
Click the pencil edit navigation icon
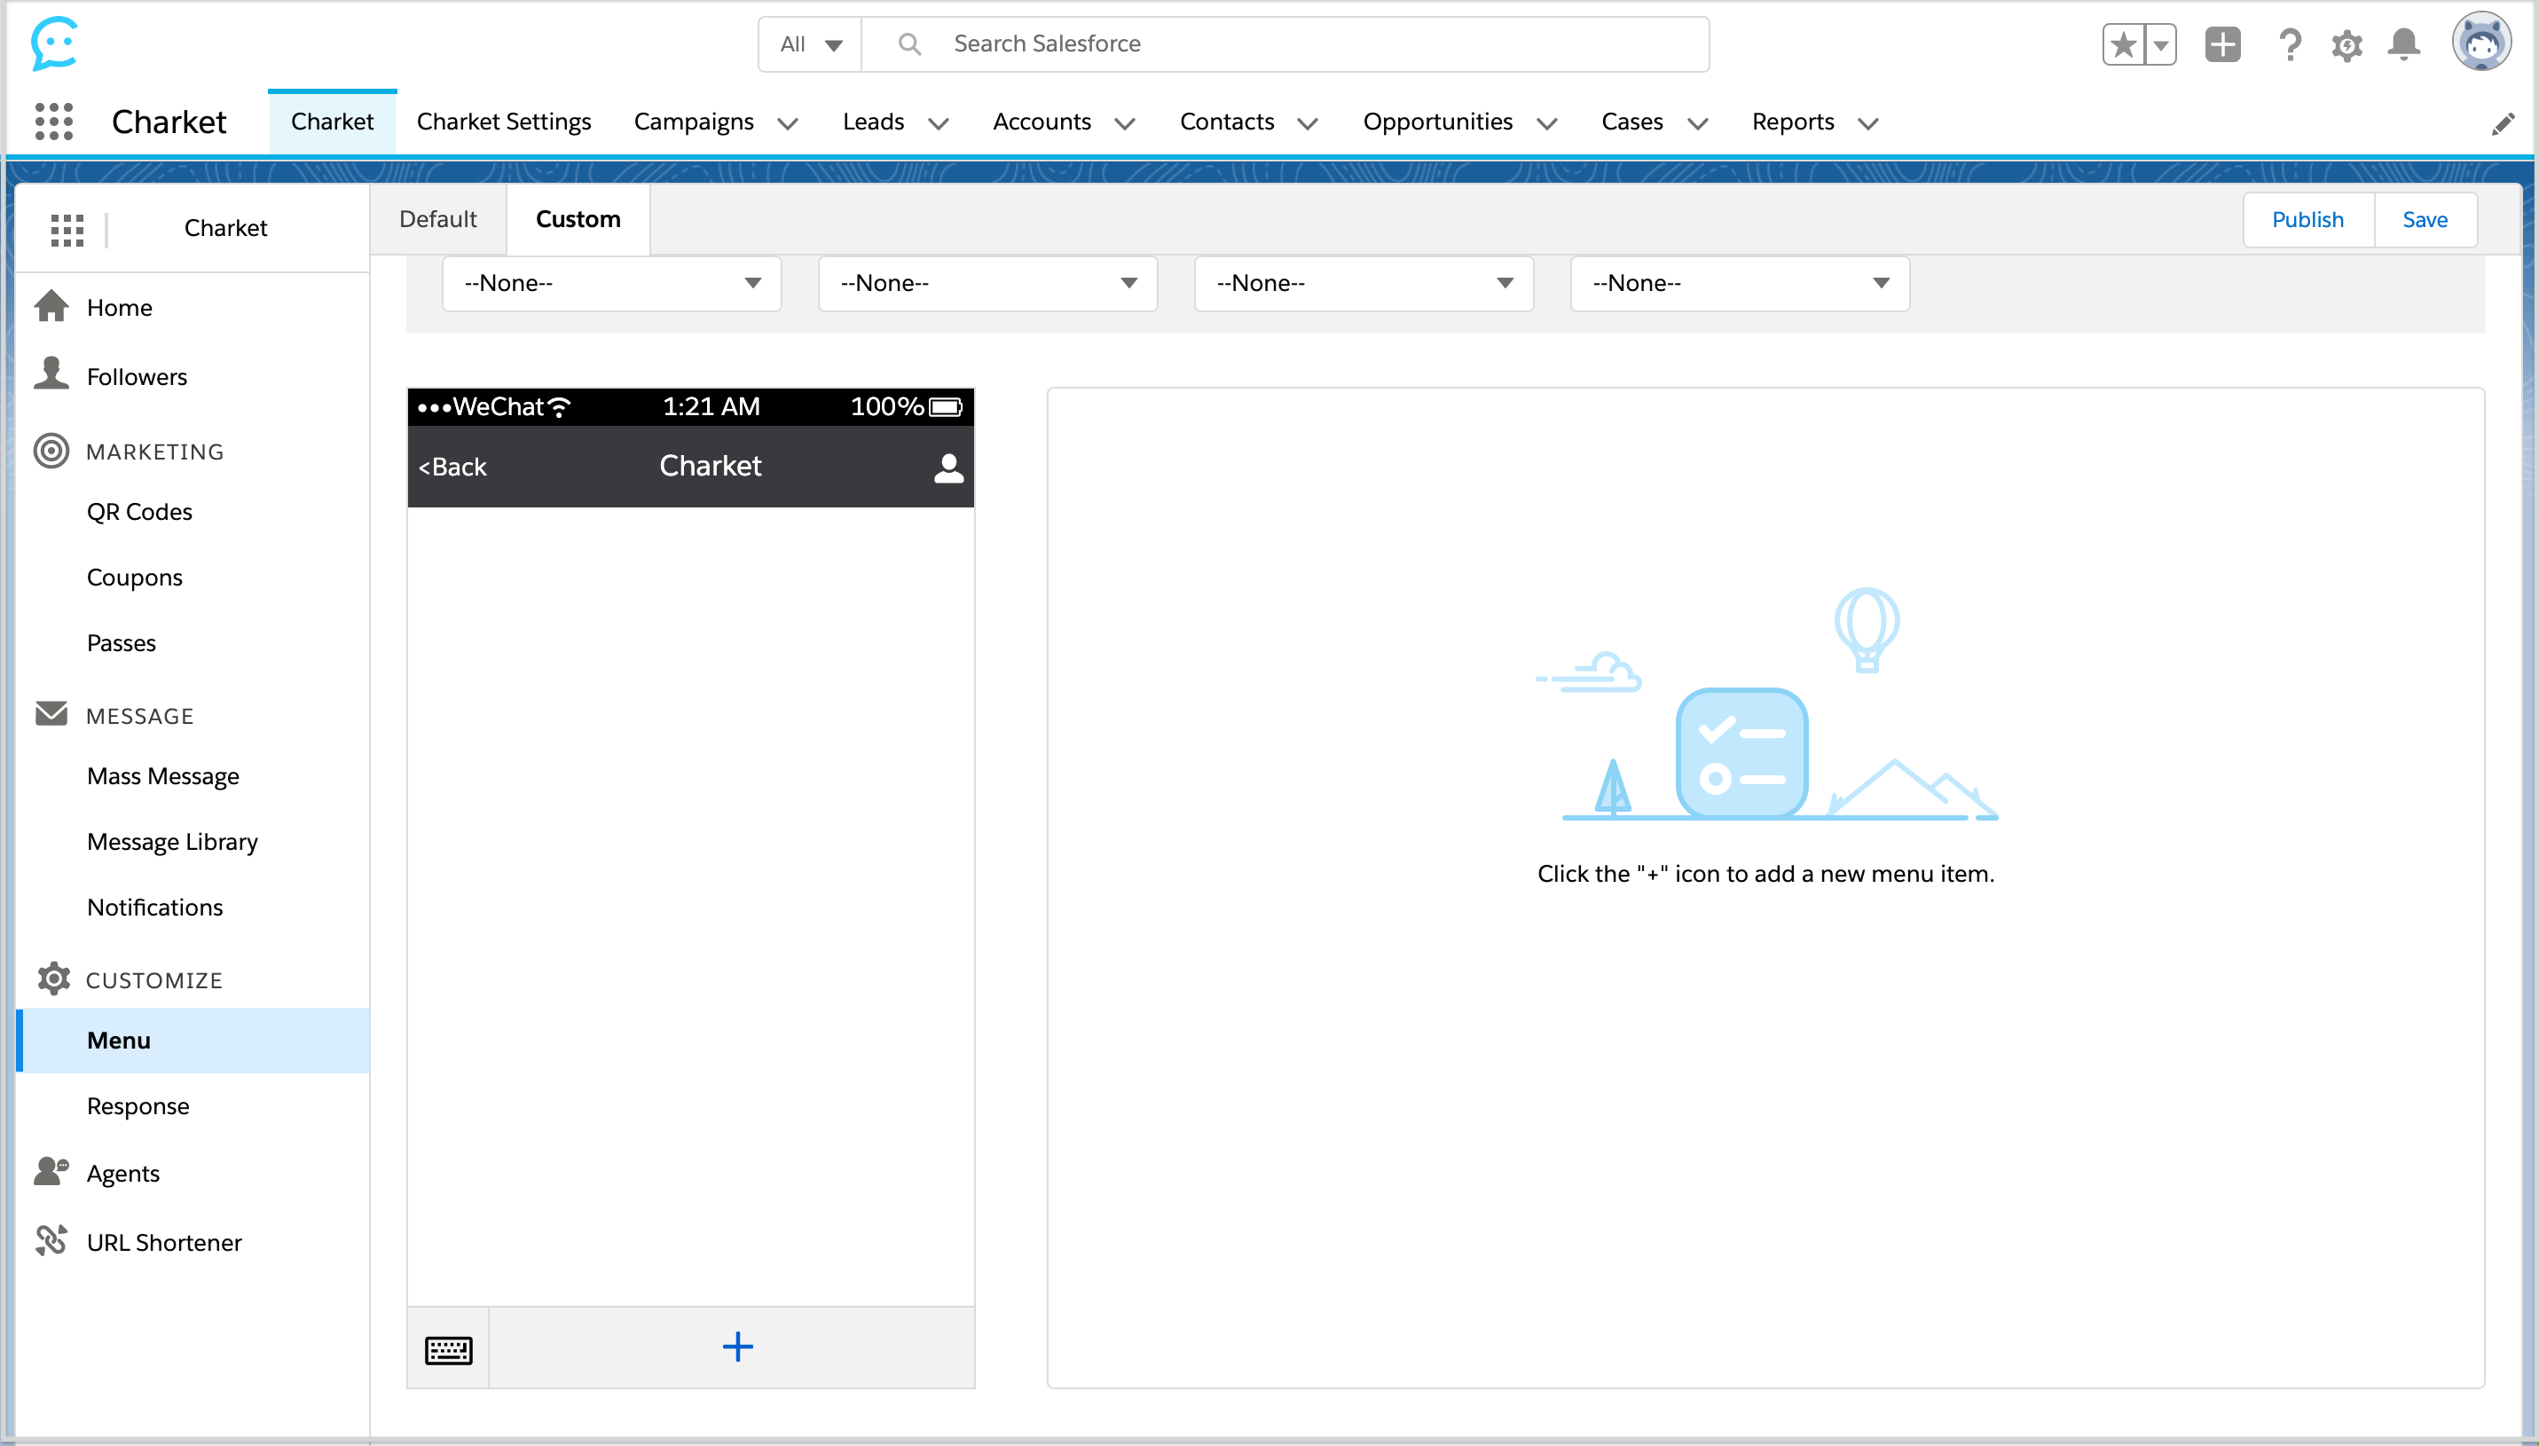[2504, 123]
